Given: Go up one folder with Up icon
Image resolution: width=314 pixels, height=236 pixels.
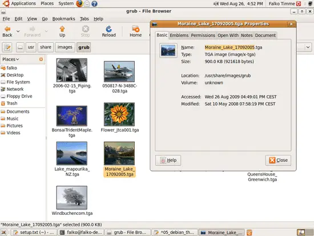Looking at the screenshot, I should (x=62, y=31).
